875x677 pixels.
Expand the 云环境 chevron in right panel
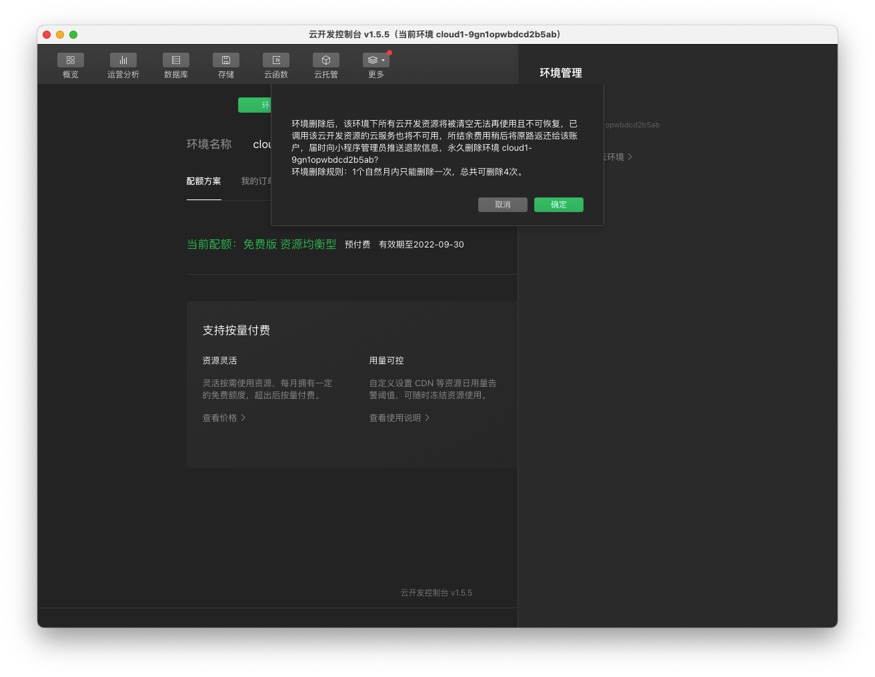[x=630, y=157]
